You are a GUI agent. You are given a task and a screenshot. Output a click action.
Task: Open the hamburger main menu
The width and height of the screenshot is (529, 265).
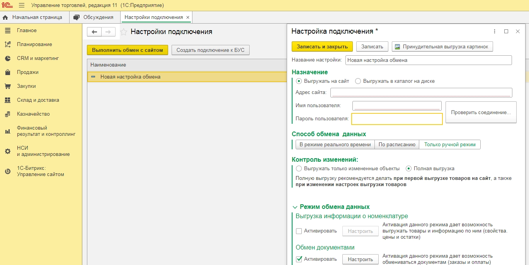pyautogui.click(x=22, y=5)
